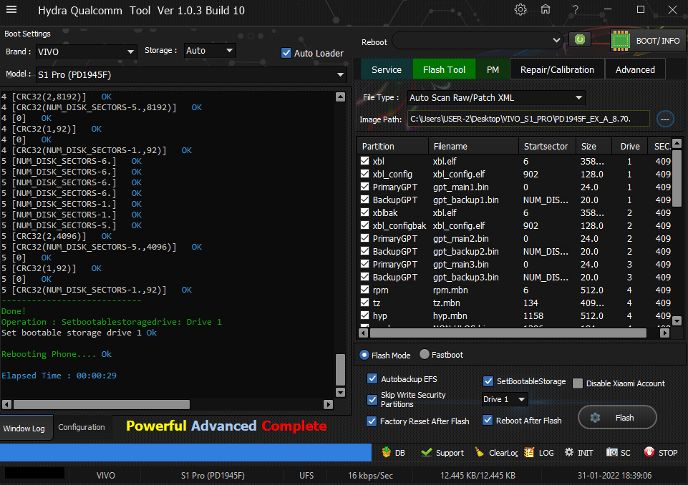Click the red STOP icon
The image size is (688, 485).
point(649,452)
